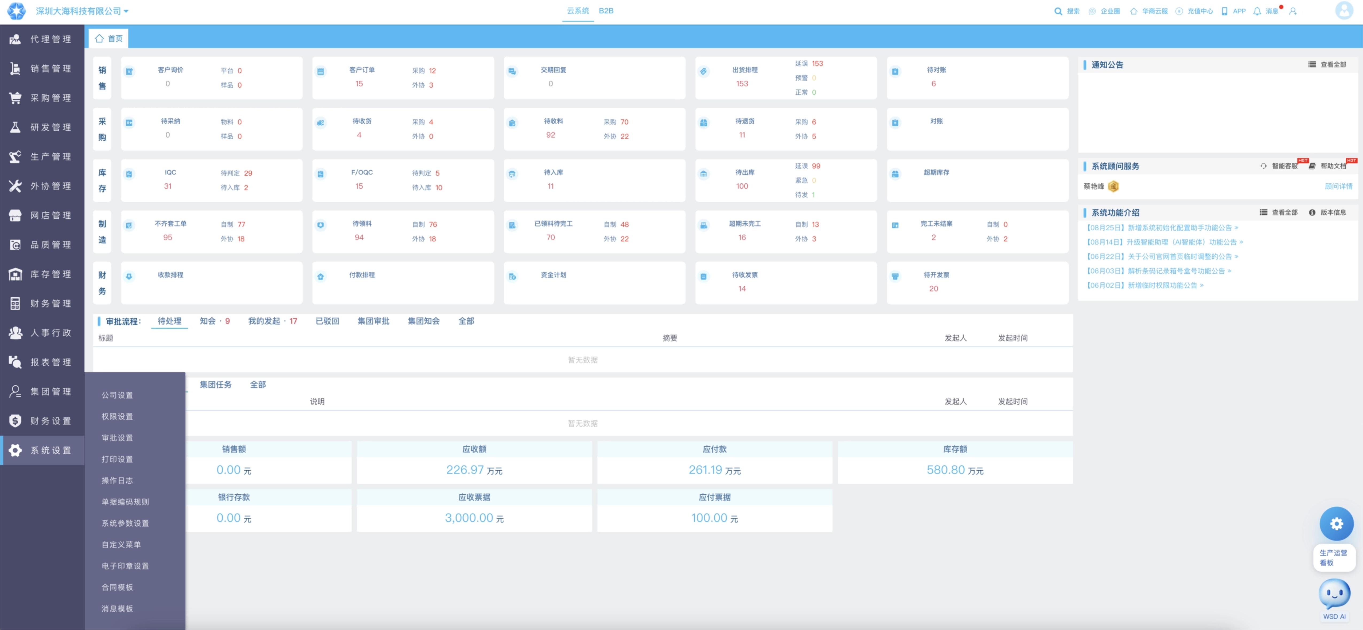The width and height of the screenshot is (1363, 630).
Task: Open 采购管理 sidebar menu
Action: (42, 98)
